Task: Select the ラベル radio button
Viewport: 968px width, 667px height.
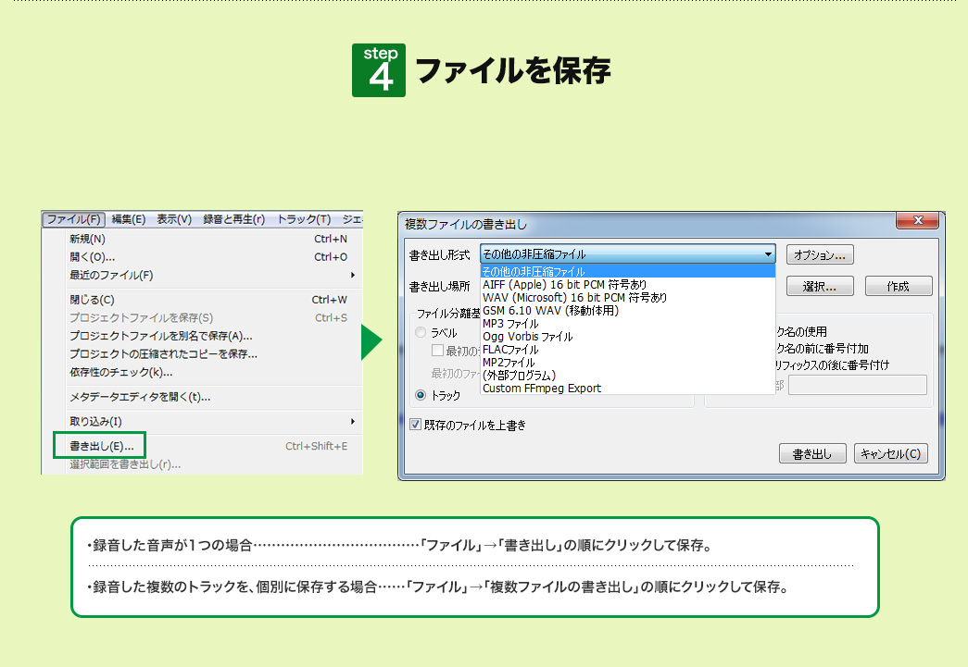Action: coord(421,332)
